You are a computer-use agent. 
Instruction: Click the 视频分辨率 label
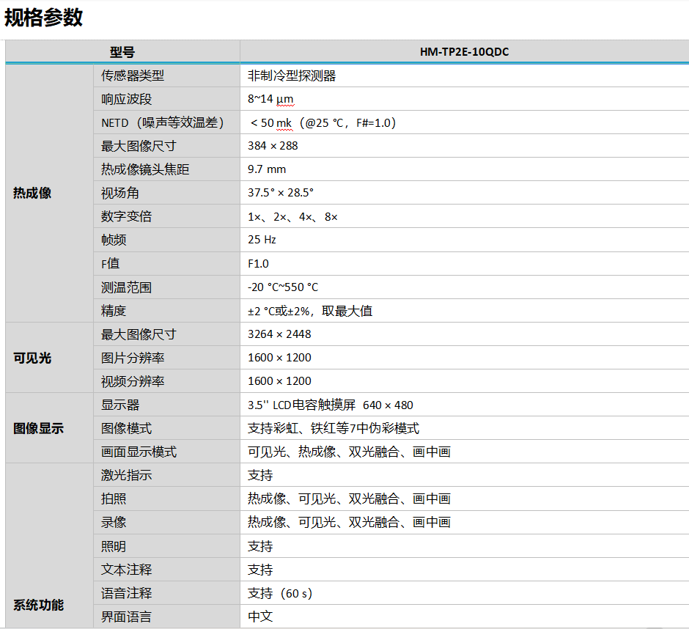click(x=133, y=381)
